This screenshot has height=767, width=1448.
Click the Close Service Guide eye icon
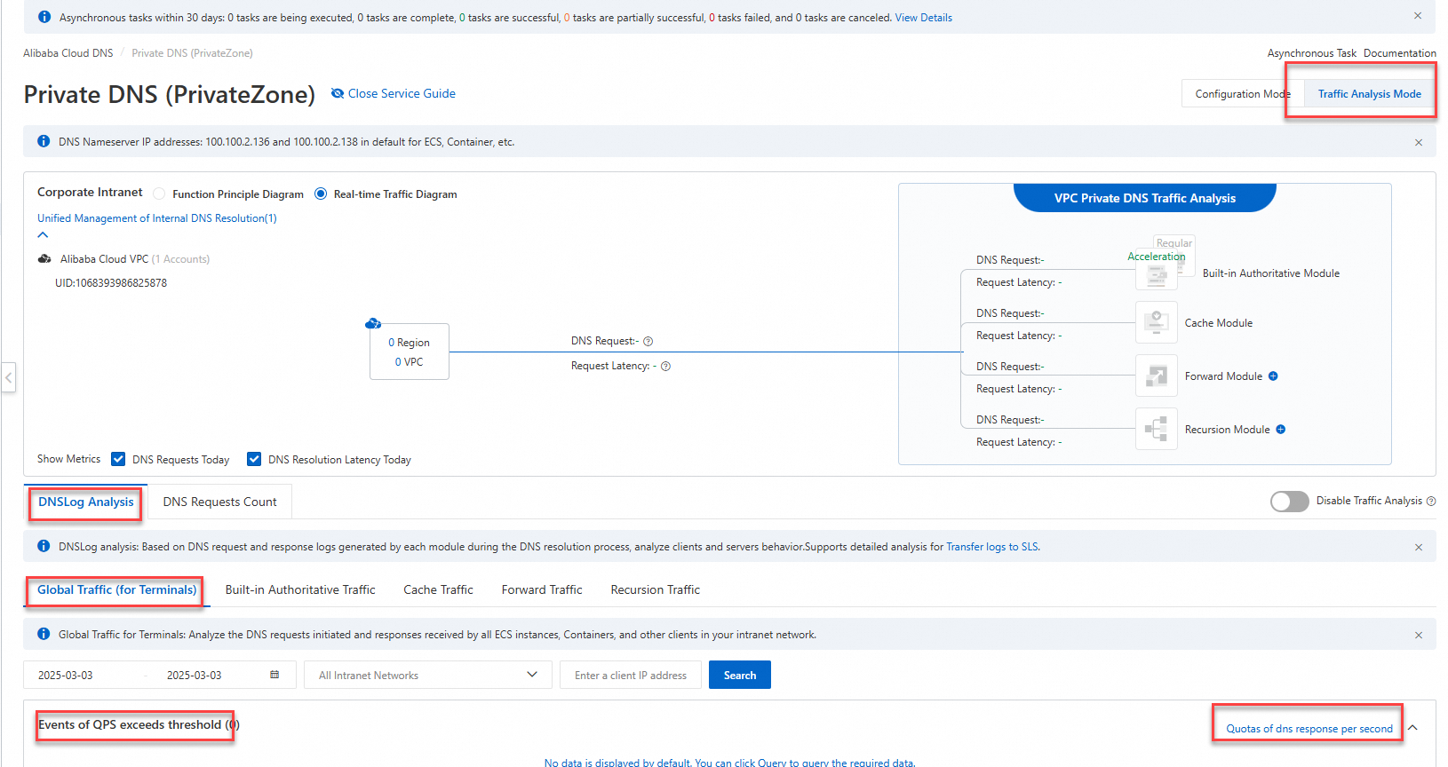(x=338, y=93)
